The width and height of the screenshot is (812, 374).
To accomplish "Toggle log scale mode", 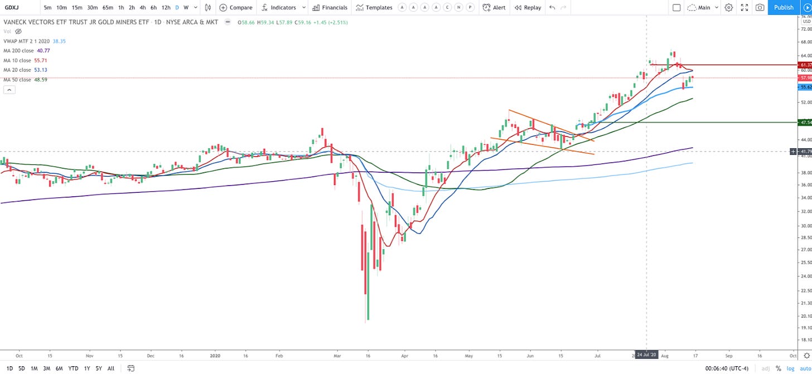I will [x=790, y=368].
